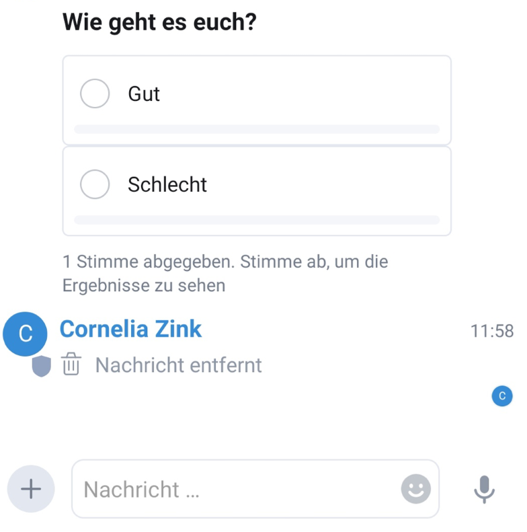The image size is (527, 532).
Task: Start voice recording with the microphone
Action: (484, 489)
